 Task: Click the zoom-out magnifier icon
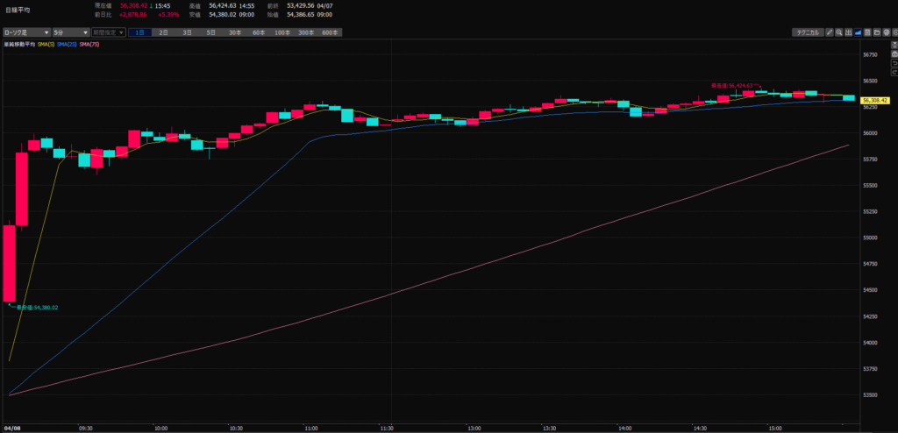[839, 32]
